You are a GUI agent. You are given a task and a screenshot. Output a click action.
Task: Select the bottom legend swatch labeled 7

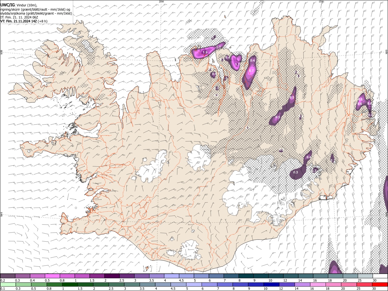pos(225,284)
